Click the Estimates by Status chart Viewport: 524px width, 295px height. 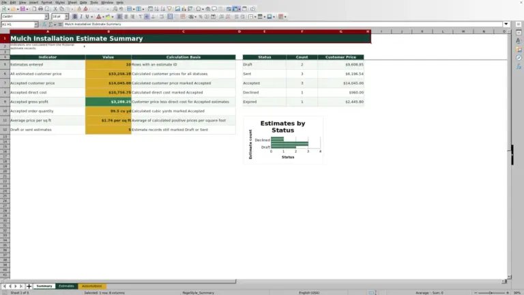(282, 140)
